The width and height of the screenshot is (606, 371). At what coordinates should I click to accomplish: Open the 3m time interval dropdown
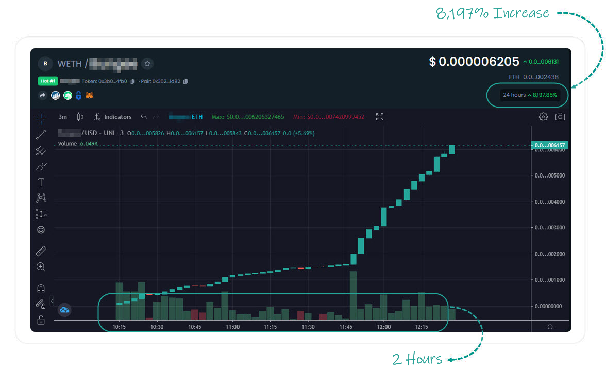[x=62, y=117]
